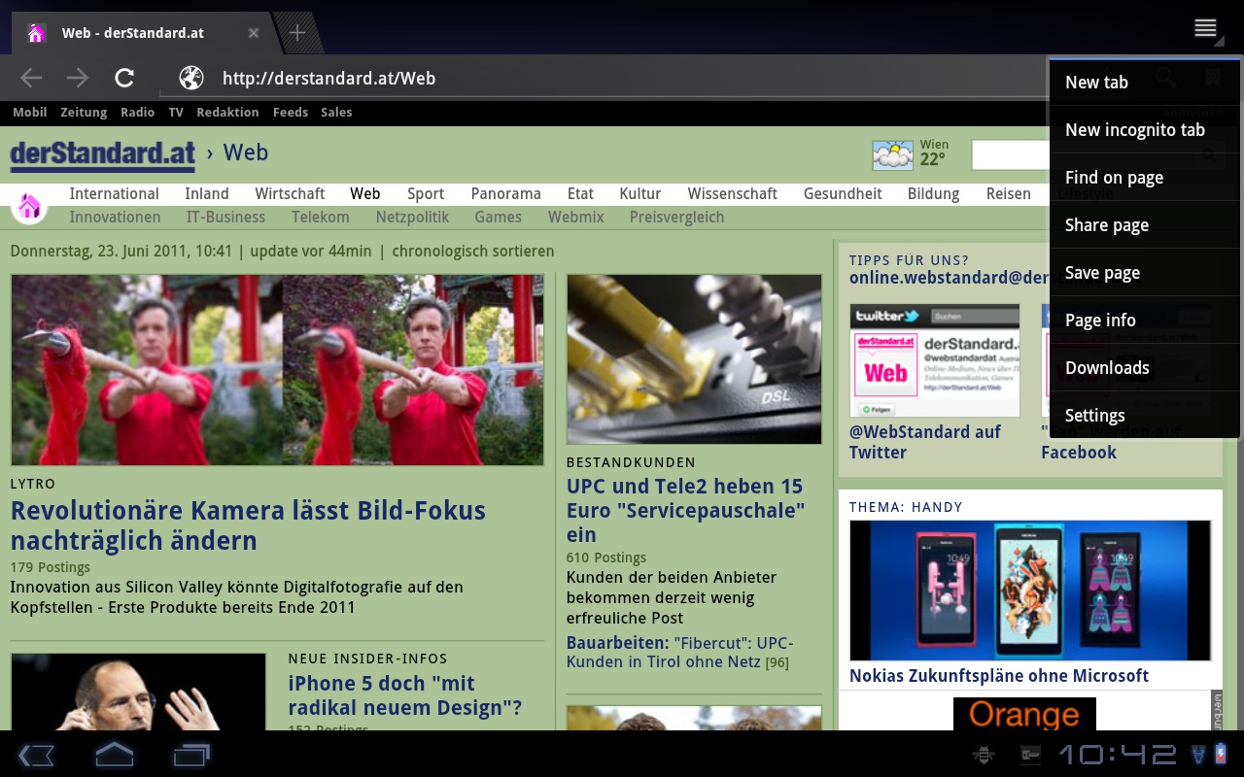The image size is (1244, 777).
Task: Open browser 'Settings' from the menu
Action: tap(1145, 416)
